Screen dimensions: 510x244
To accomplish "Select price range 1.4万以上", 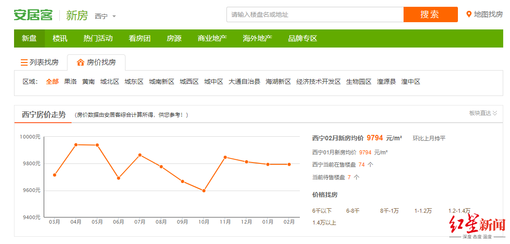I will pyautogui.click(x=324, y=223).
